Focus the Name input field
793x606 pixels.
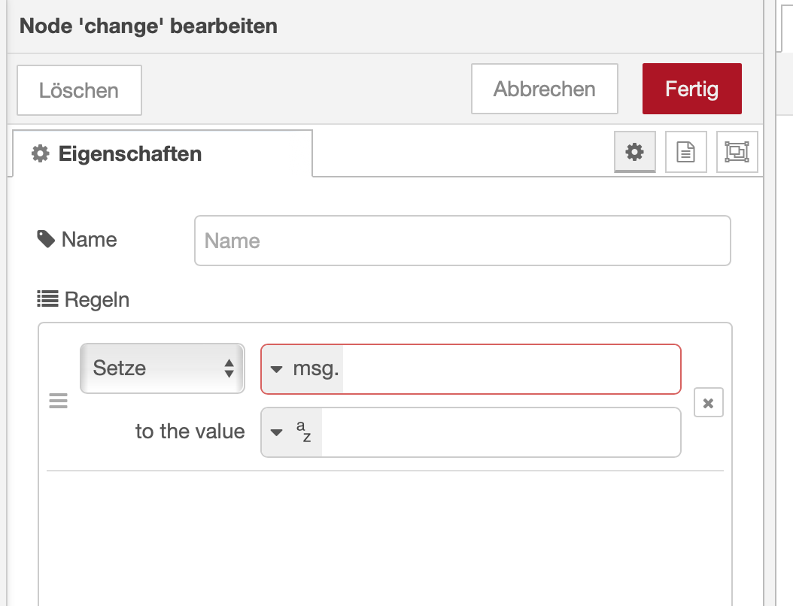(462, 241)
